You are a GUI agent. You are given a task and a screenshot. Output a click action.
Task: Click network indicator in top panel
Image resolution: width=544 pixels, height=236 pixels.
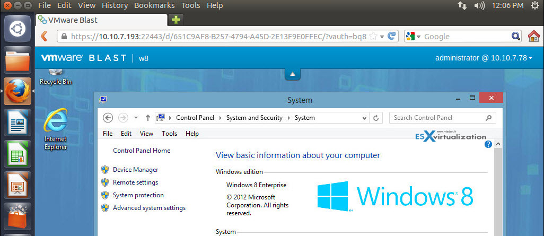(x=462, y=5)
